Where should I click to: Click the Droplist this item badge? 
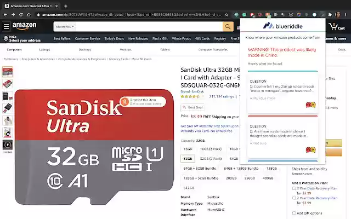143,102
